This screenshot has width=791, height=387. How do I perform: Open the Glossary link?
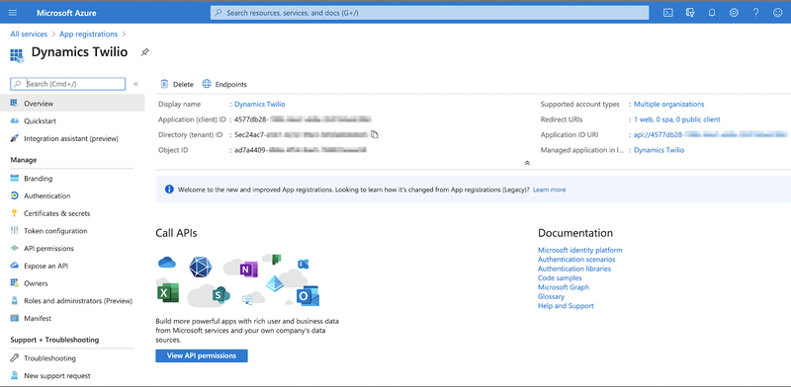pyautogui.click(x=551, y=296)
